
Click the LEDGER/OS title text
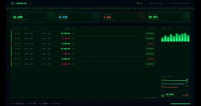coord(21,4)
